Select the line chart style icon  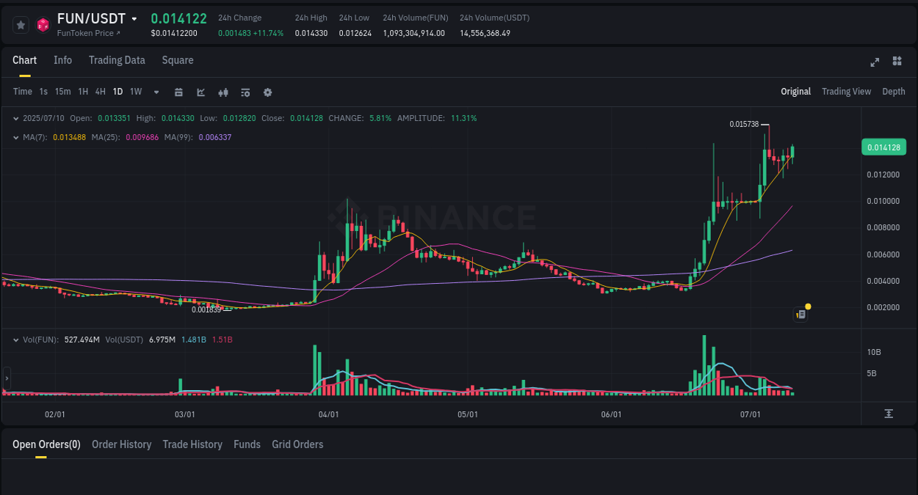(x=200, y=92)
